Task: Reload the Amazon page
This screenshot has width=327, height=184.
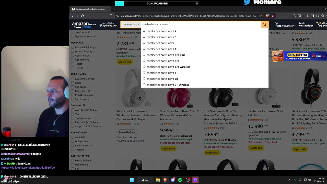Action: [83, 16]
